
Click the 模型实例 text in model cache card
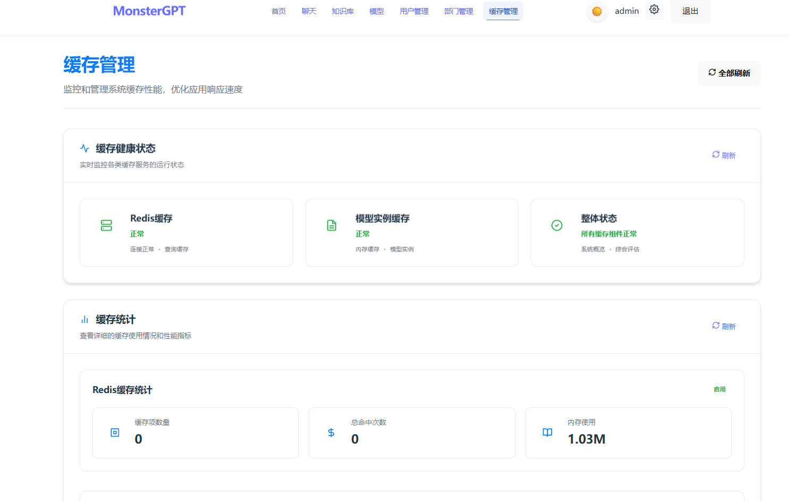[x=402, y=249]
